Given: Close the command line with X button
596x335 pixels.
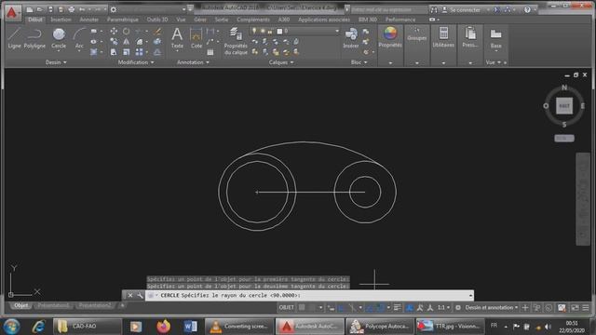Looking at the screenshot, I should tap(130, 295).
